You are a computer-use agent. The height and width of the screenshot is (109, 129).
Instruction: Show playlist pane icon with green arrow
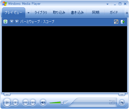pyautogui.click(x=123, y=22)
